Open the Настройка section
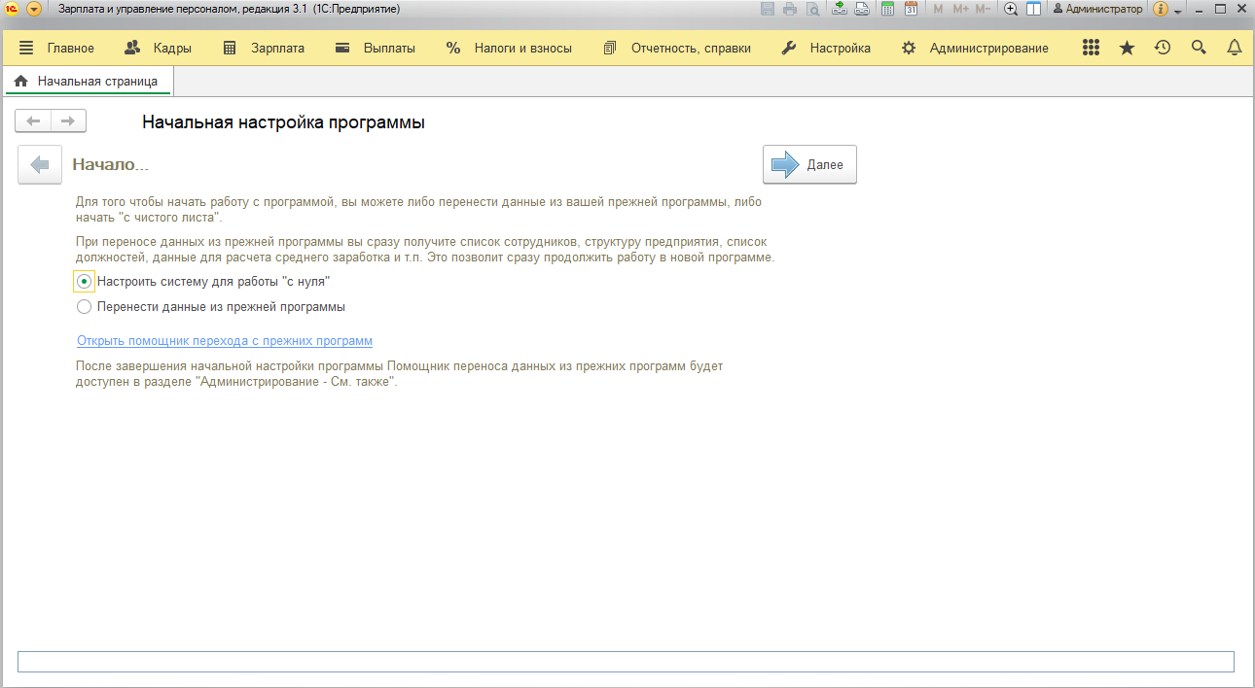Screen dimensions: 1255x688 (x=826, y=48)
